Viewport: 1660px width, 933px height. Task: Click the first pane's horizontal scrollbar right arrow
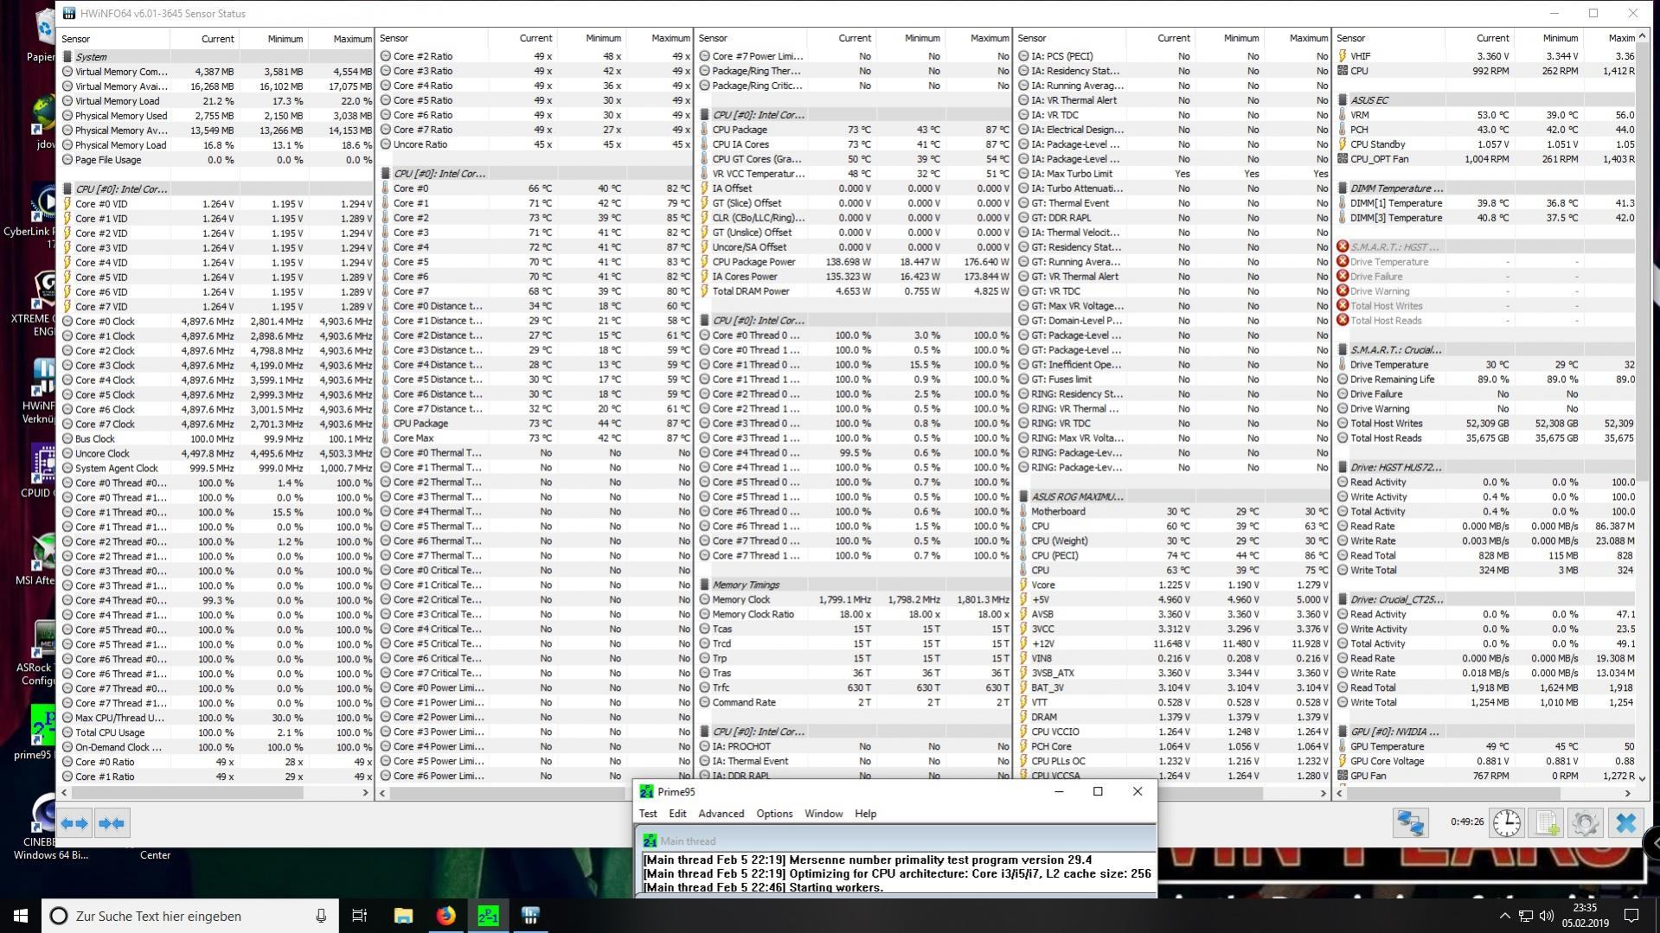click(365, 792)
